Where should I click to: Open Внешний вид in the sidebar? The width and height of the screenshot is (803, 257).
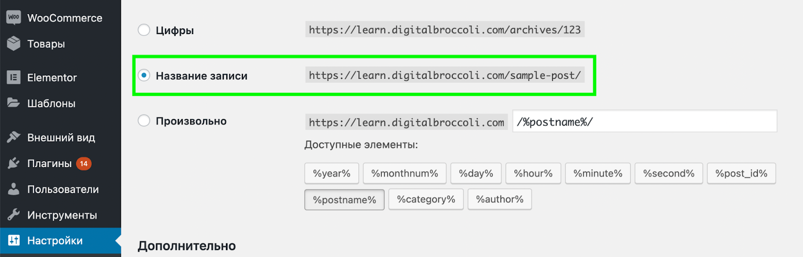pos(60,137)
